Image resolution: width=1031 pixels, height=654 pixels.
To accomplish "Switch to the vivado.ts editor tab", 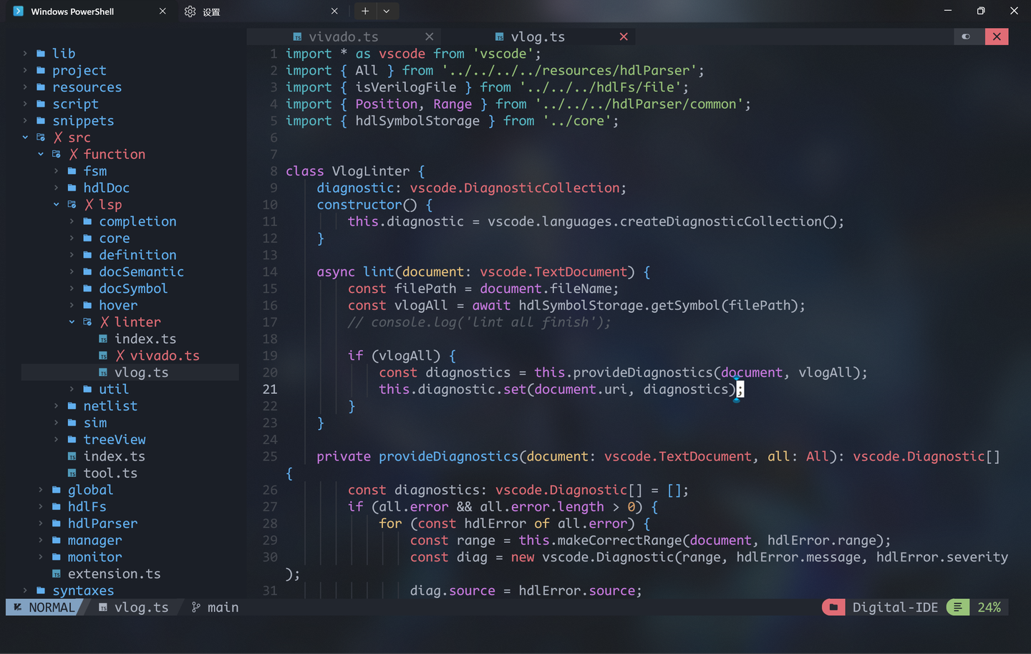I will coord(344,36).
